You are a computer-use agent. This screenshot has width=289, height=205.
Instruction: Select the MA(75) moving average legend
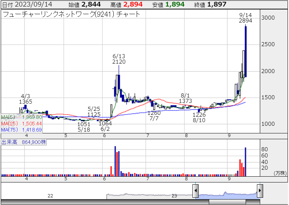(22, 129)
